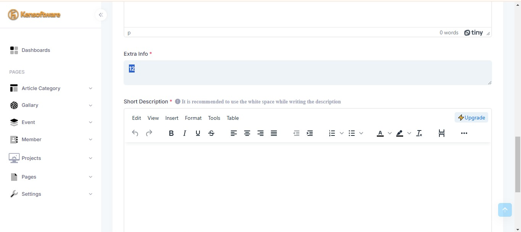Toggle strikethrough text formatting

point(211,133)
